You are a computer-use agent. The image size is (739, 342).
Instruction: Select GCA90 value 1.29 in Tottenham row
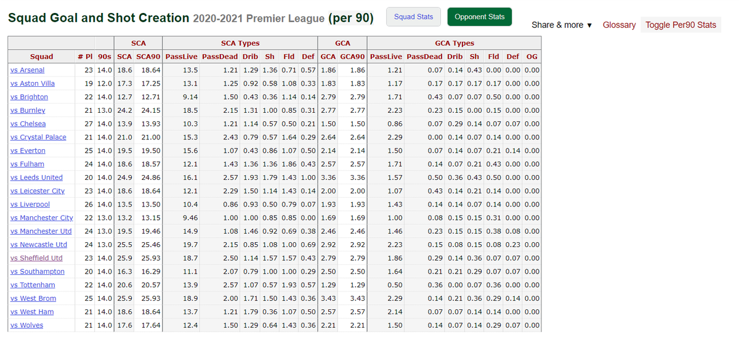357,285
